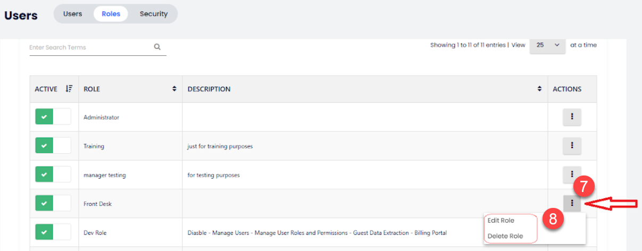Open actions menu for Training role

[x=572, y=146]
